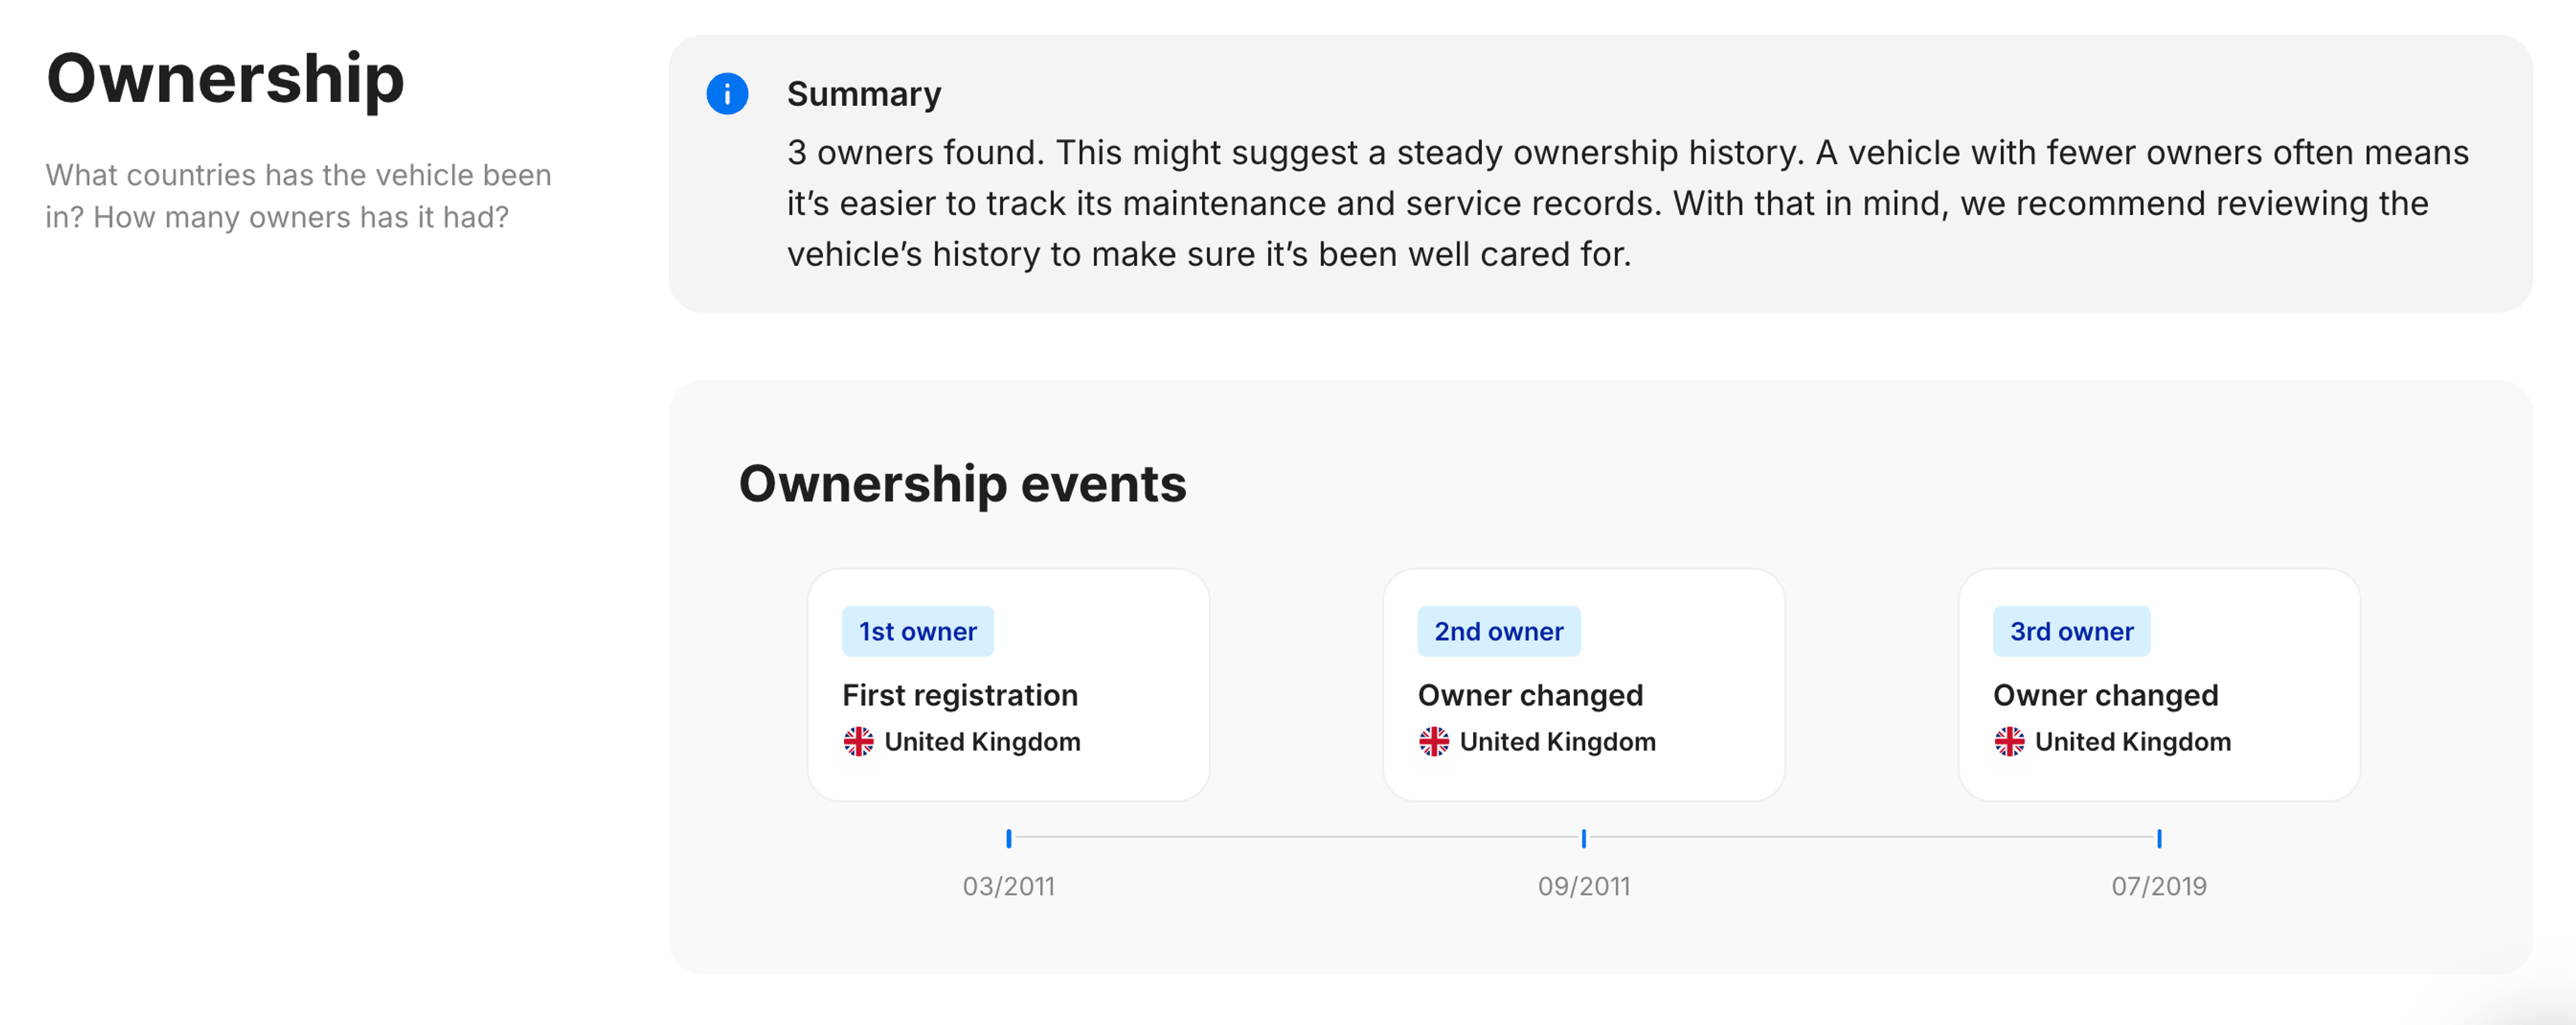Click the First registration text
The width and height of the screenshot is (2576, 1025).
[x=959, y=695]
